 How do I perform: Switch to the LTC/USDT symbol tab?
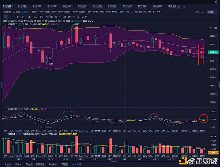[157, 6]
